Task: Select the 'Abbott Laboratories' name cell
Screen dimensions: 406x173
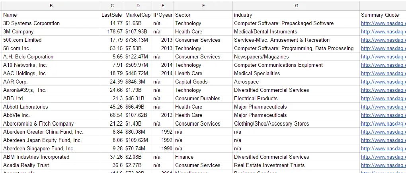Action: click(x=51, y=107)
